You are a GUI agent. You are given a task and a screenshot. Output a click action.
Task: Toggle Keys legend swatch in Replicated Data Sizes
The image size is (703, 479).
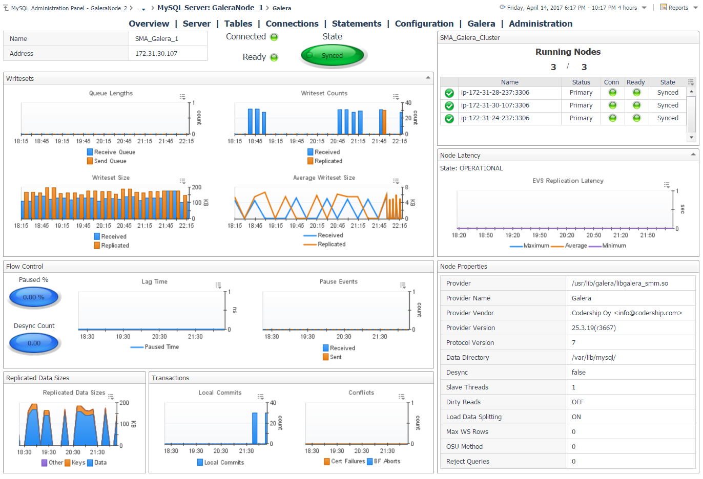[68, 463]
